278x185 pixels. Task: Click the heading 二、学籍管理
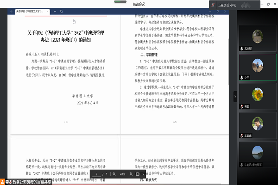(149, 55)
